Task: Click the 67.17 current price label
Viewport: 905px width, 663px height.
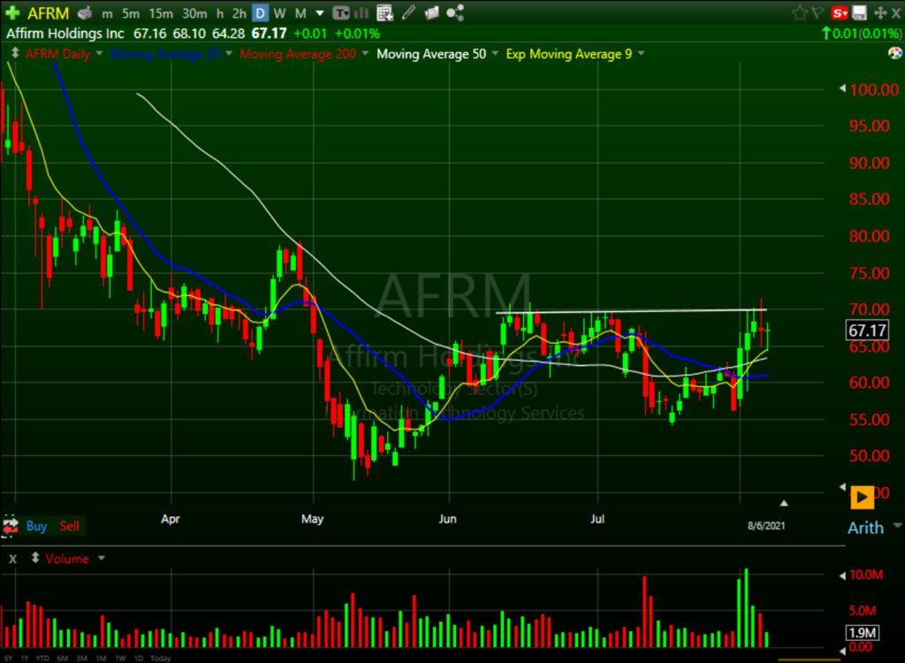Action: click(x=867, y=331)
